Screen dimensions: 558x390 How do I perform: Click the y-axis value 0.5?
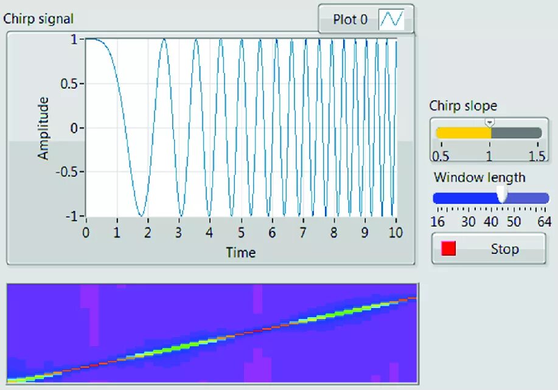[70, 84]
